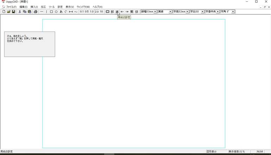Click the NUM status bar indicator
The width and height of the screenshot is (271, 155).
pos(260,151)
